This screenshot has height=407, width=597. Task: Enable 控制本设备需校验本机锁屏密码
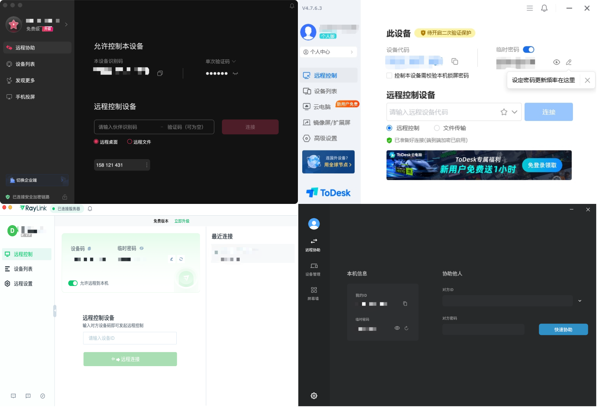[x=389, y=75]
